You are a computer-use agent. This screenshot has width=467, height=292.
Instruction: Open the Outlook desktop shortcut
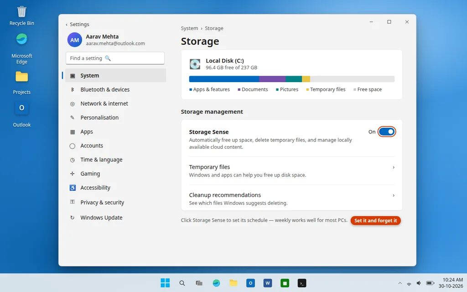coord(22,115)
